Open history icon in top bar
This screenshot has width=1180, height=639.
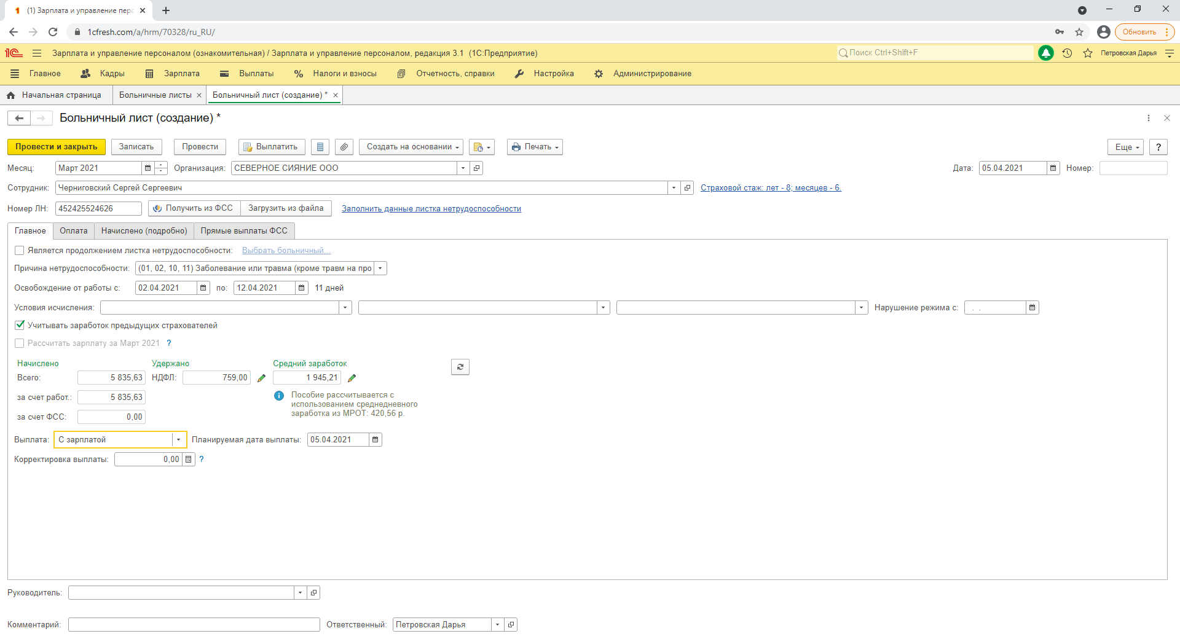[x=1067, y=53]
